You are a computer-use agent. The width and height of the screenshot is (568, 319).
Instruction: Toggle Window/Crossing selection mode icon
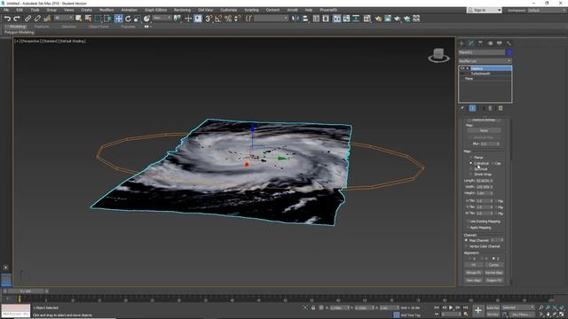108,19
